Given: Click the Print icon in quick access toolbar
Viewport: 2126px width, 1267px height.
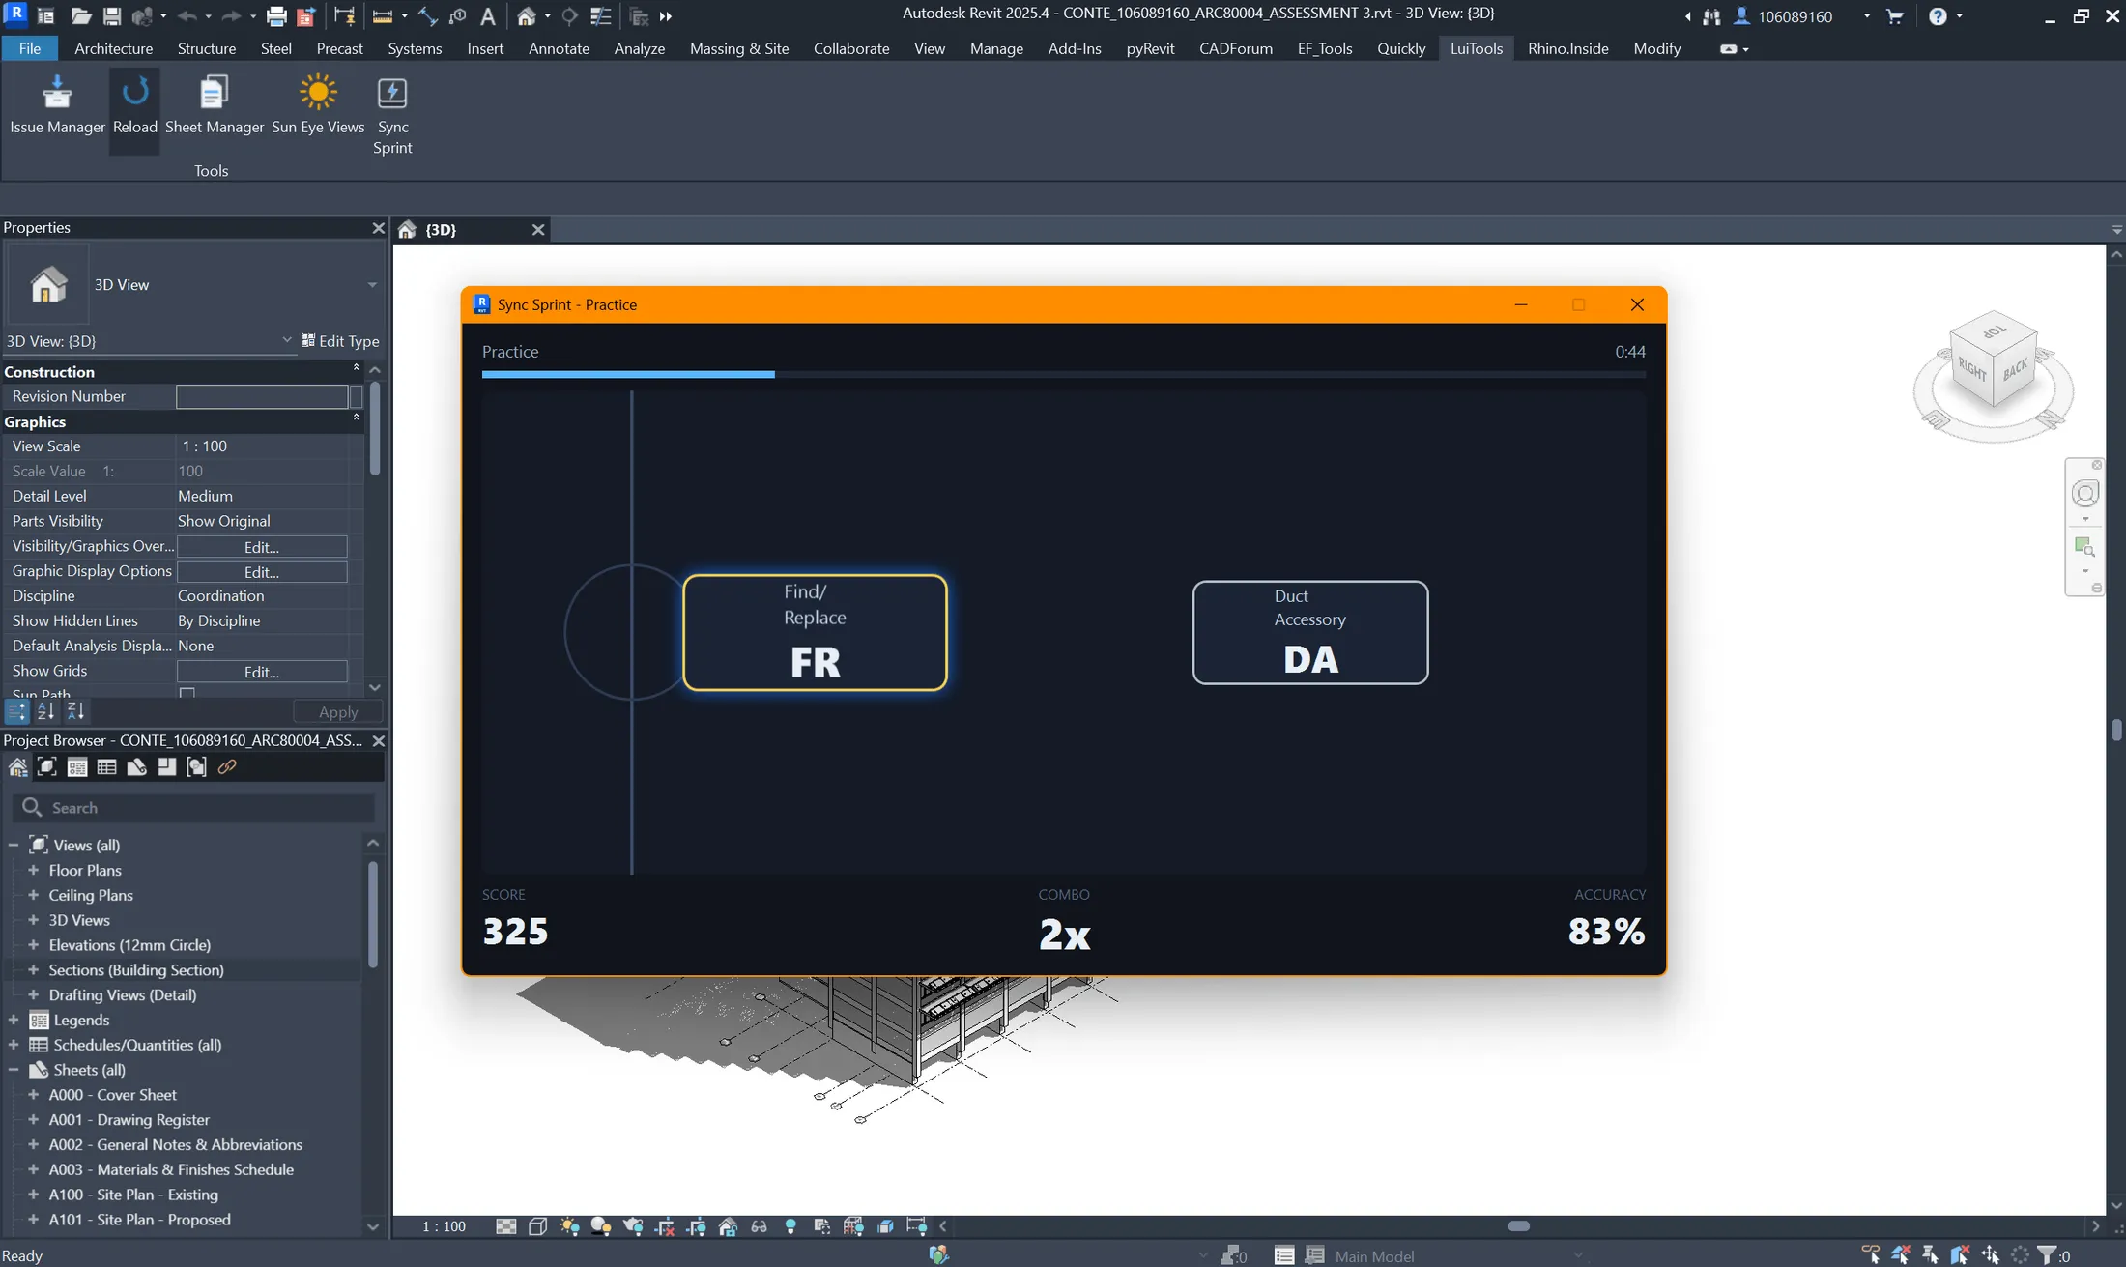Looking at the screenshot, I should point(276,15).
